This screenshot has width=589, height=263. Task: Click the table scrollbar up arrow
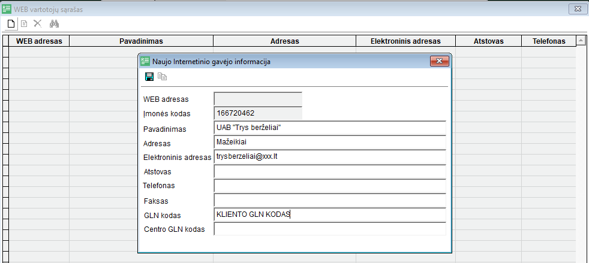(x=580, y=41)
